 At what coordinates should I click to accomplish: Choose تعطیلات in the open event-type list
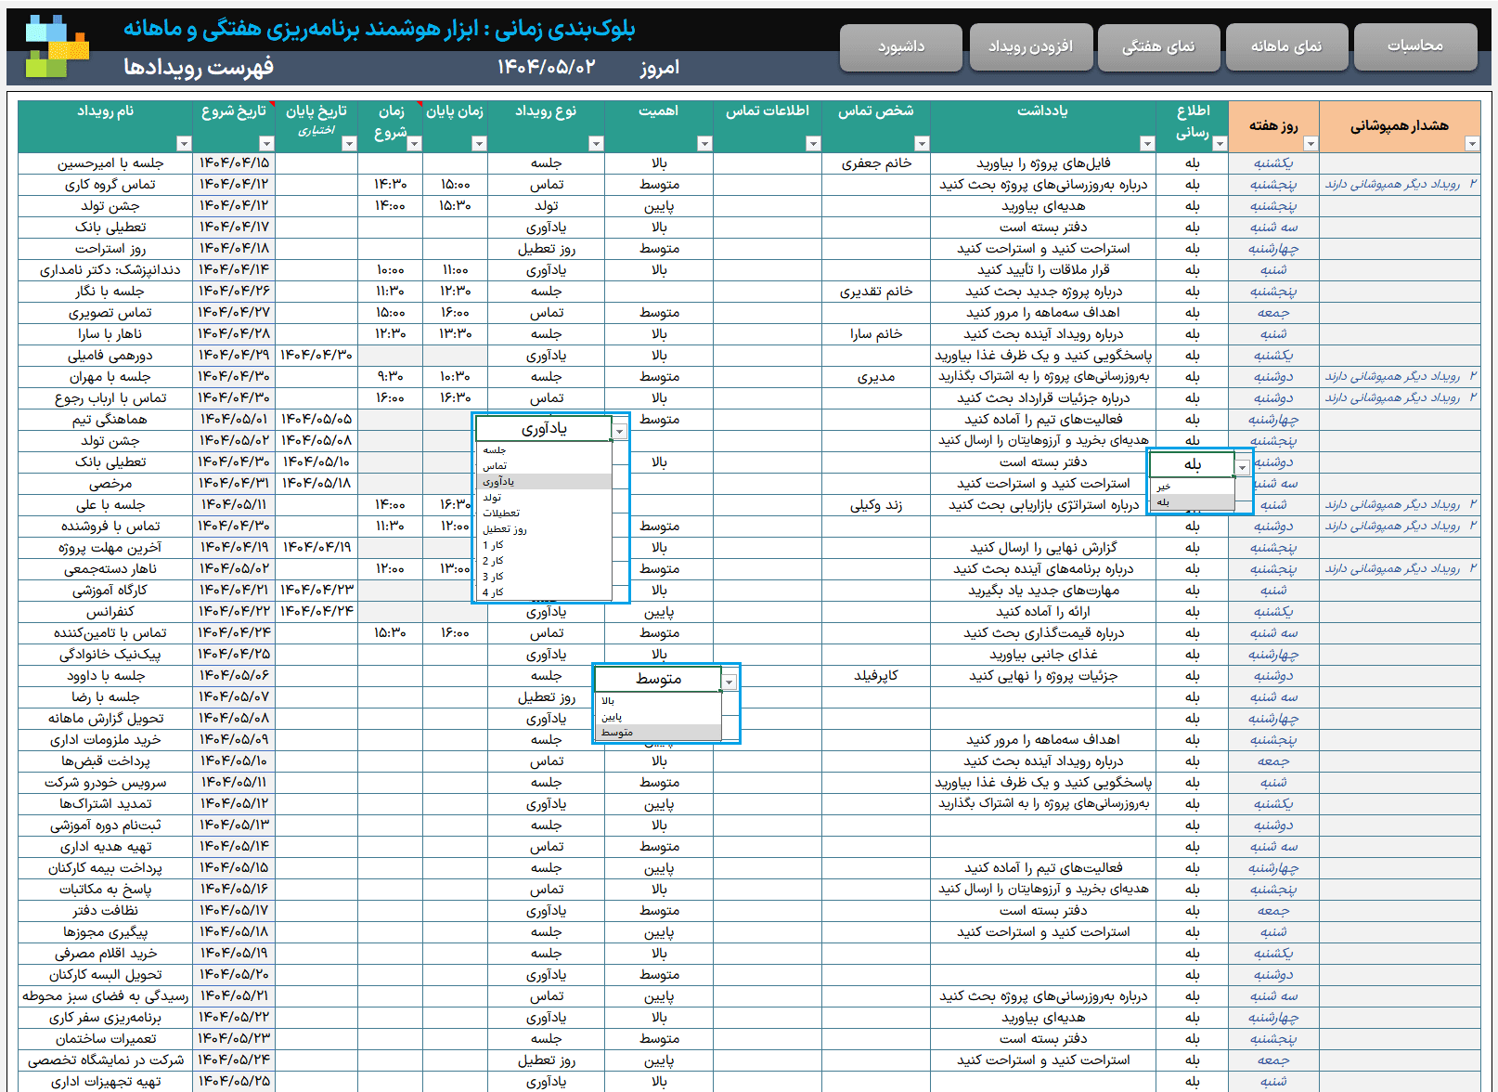click(544, 513)
